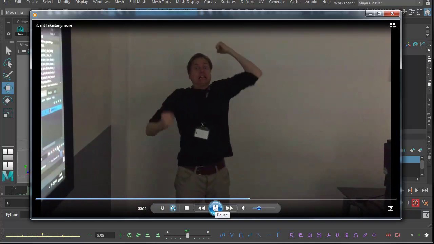Adjust the A to B tween slider
The width and height of the screenshot is (434, 244).
(188, 236)
